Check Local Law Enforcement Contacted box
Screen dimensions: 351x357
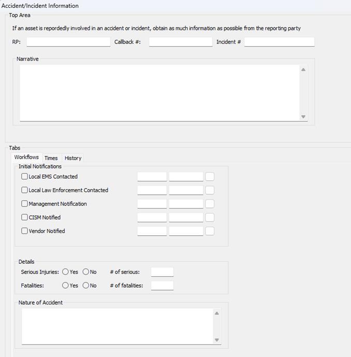24,190
